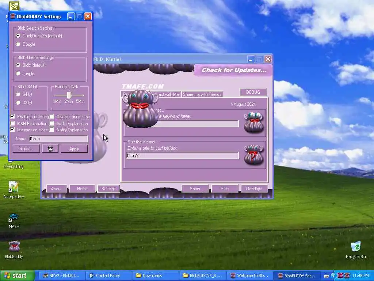Click Show to display the blob

pyautogui.click(x=195, y=189)
